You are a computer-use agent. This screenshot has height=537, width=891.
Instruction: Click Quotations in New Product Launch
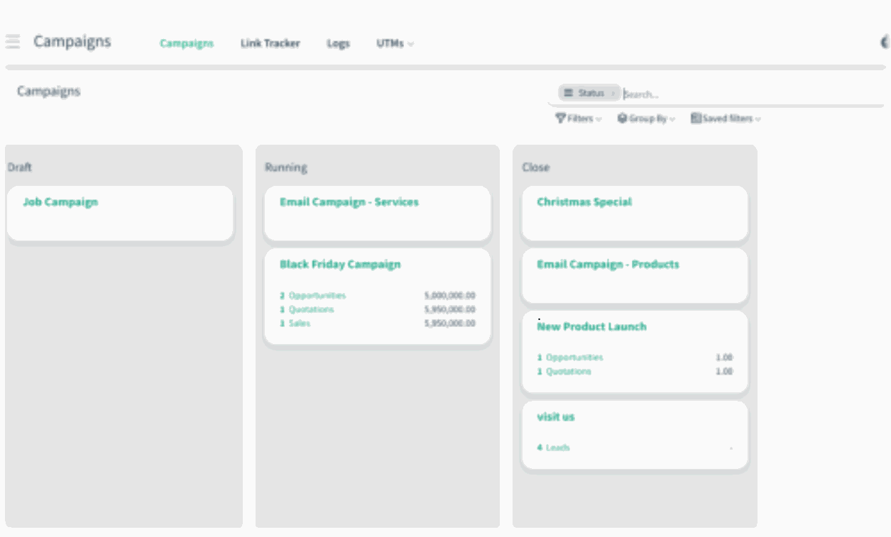568,372
